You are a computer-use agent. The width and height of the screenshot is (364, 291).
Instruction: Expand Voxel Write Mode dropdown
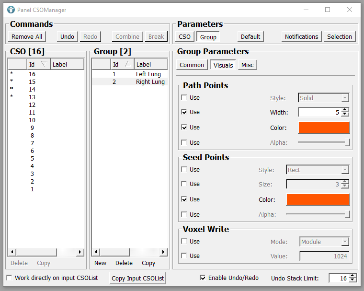[324, 242]
